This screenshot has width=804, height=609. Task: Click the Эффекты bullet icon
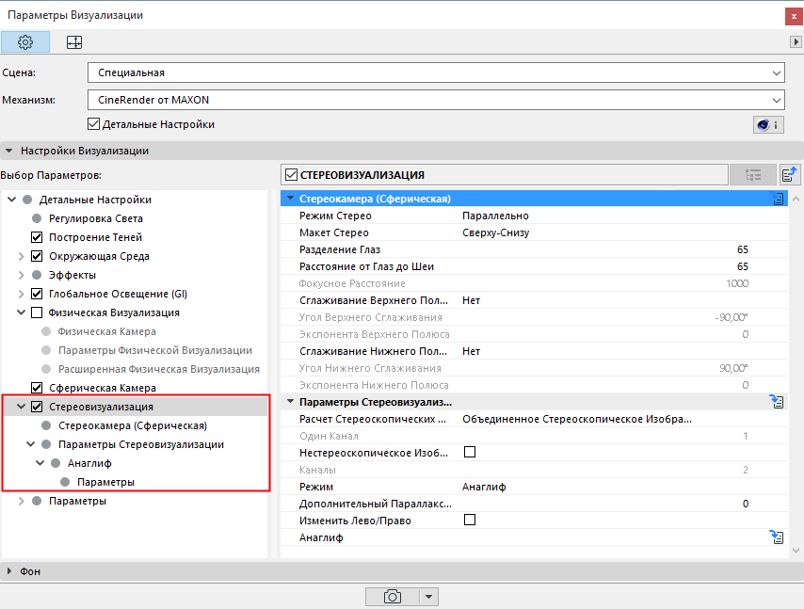tap(37, 275)
